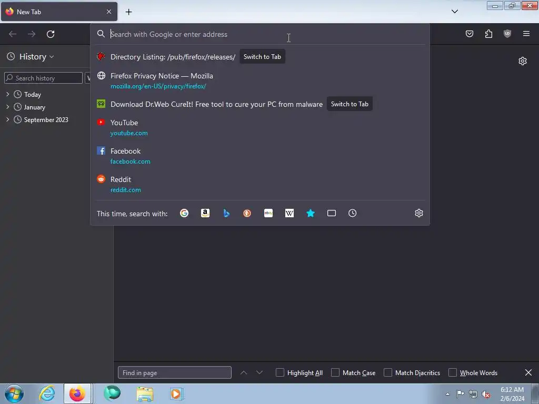Screen dimensions: 539x404
Task: Show hidden tray icons arrow
Action: pos(447,395)
